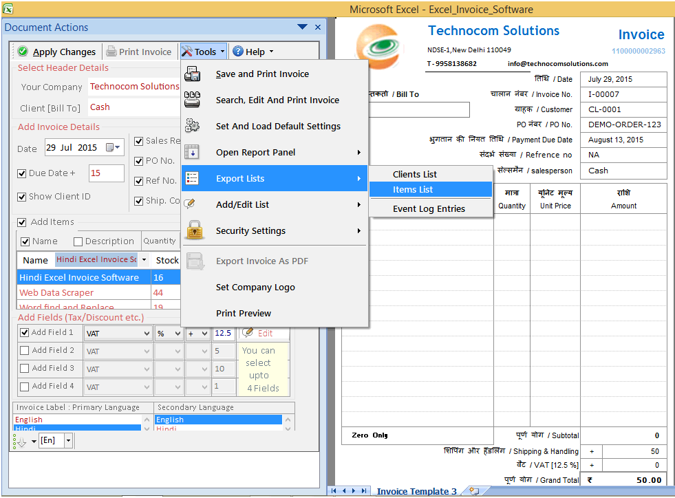Click the printer icon beside Print Invoice
675x498 pixels.
[111, 51]
